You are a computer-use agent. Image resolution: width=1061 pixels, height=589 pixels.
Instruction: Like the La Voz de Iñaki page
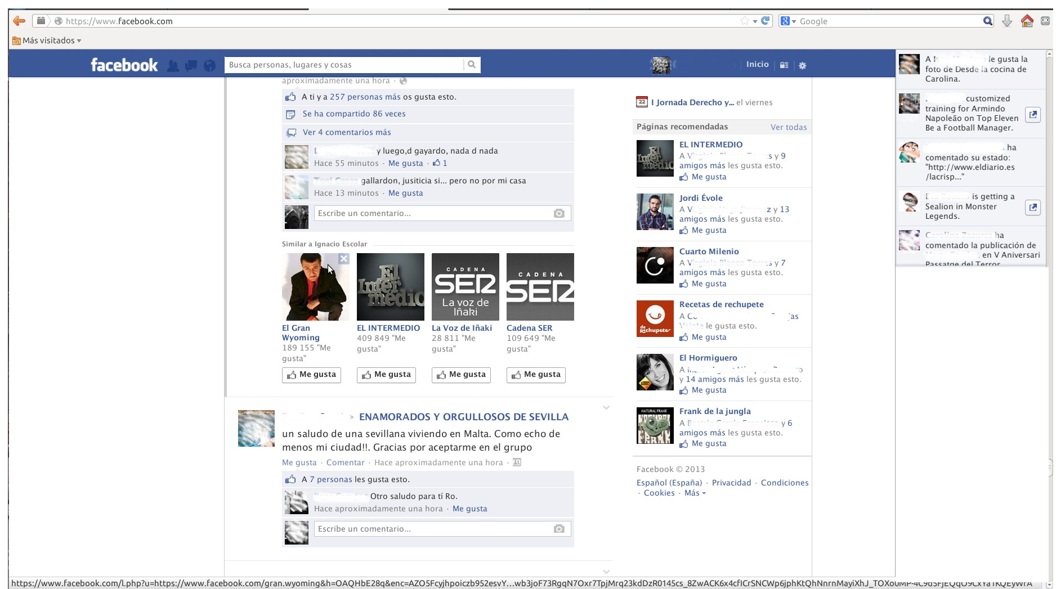point(461,375)
